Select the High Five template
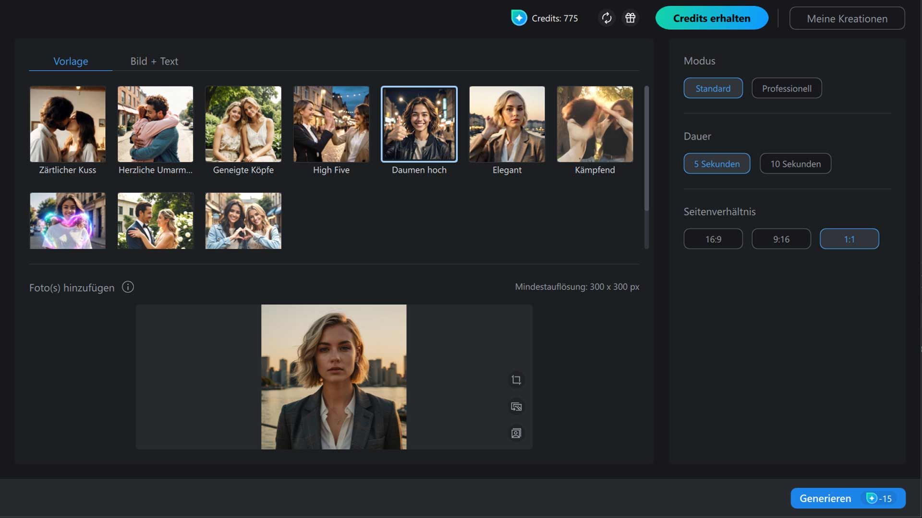Viewport: 922px width, 518px height. pyautogui.click(x=331, y=124)
